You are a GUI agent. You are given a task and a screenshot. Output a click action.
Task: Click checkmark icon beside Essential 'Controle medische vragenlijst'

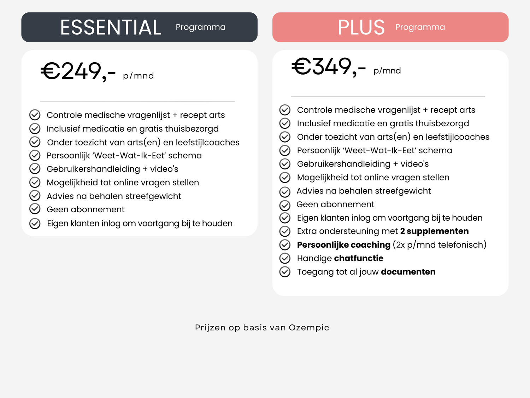tap(35, 115)
